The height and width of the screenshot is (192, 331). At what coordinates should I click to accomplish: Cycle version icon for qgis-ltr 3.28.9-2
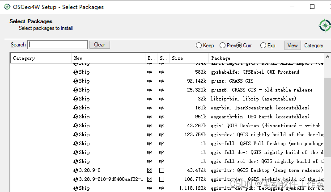[76, 170]
